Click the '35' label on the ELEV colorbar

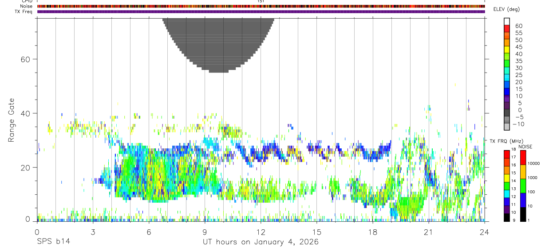pos(518,61)
